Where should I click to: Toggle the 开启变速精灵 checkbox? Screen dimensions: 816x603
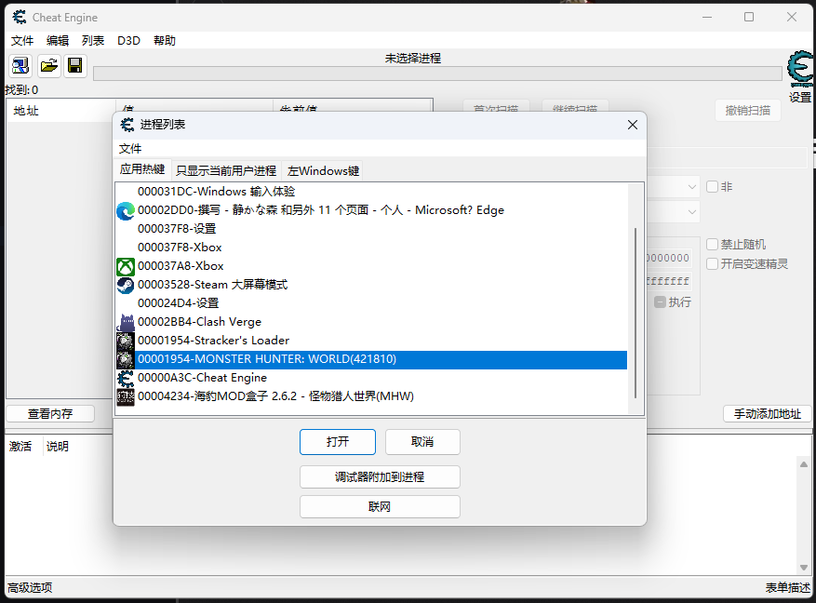coord(713,263)
